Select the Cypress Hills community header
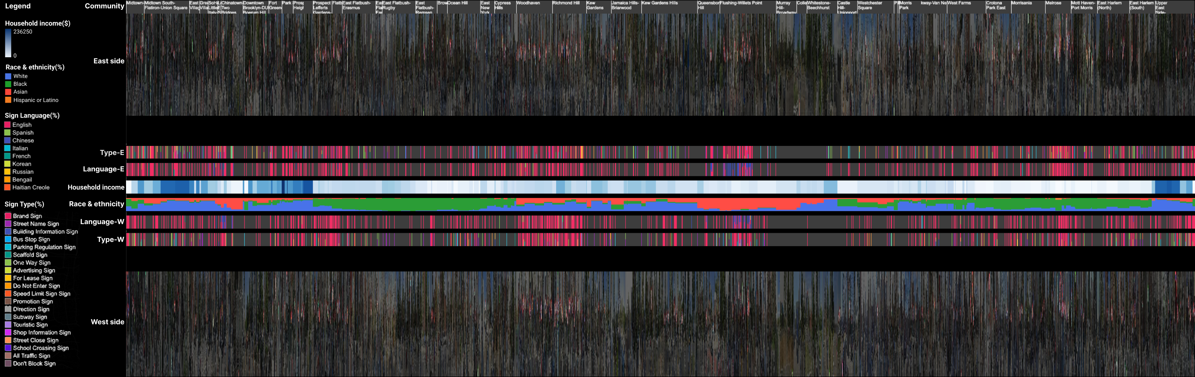Screen dimensions: 1195x377 click(505, 7)
